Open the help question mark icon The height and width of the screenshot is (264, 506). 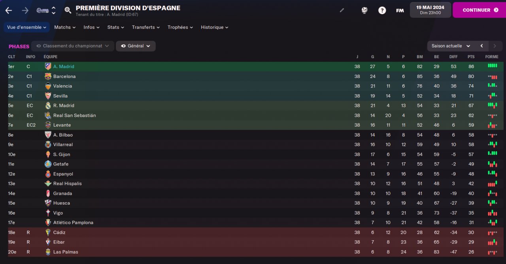tap(382, 10)
